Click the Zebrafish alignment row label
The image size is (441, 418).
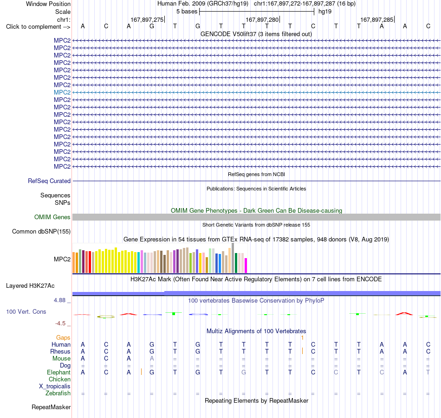(58, 393)
